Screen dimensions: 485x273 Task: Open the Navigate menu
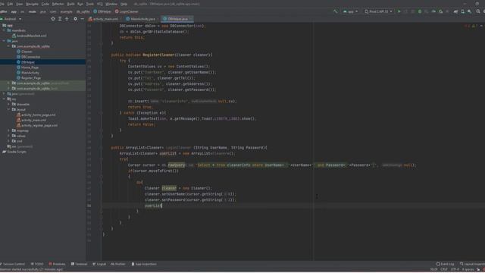click(32, 4)
